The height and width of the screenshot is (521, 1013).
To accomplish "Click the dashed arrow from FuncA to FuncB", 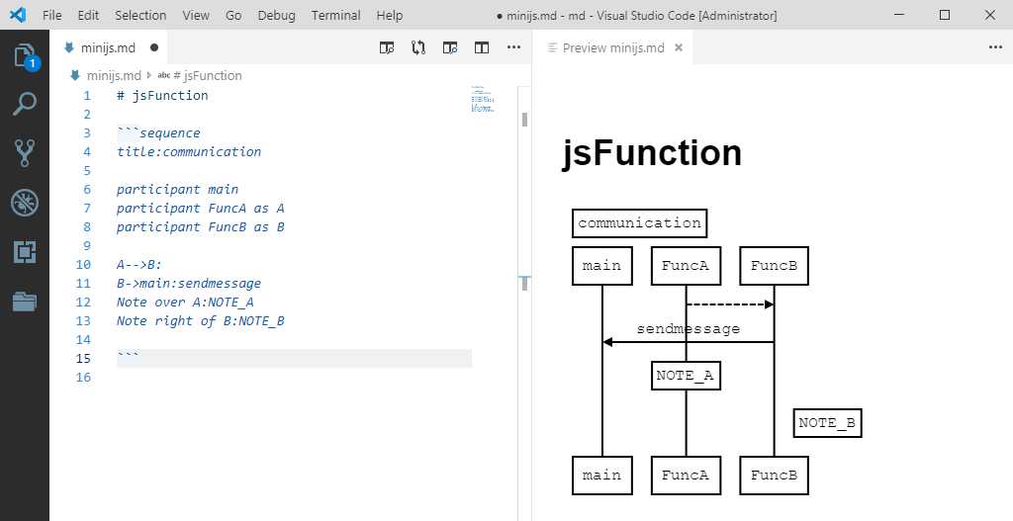I will 730,304.
